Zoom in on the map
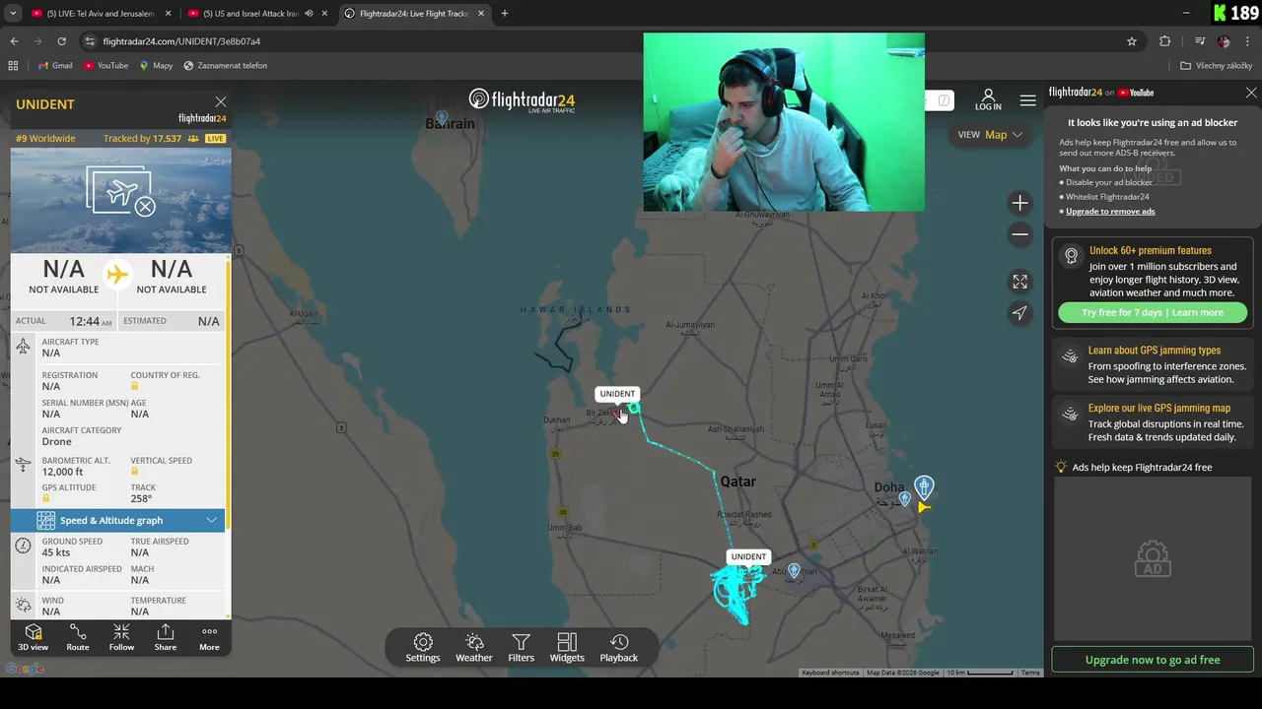 coord(1019,203)
